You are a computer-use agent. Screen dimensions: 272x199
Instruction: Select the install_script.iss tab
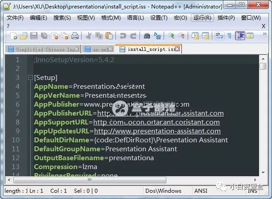148,49
